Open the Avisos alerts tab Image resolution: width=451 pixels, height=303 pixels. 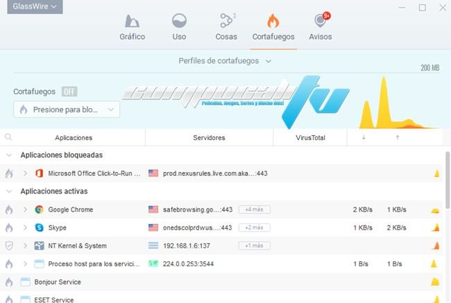[320, 28]
